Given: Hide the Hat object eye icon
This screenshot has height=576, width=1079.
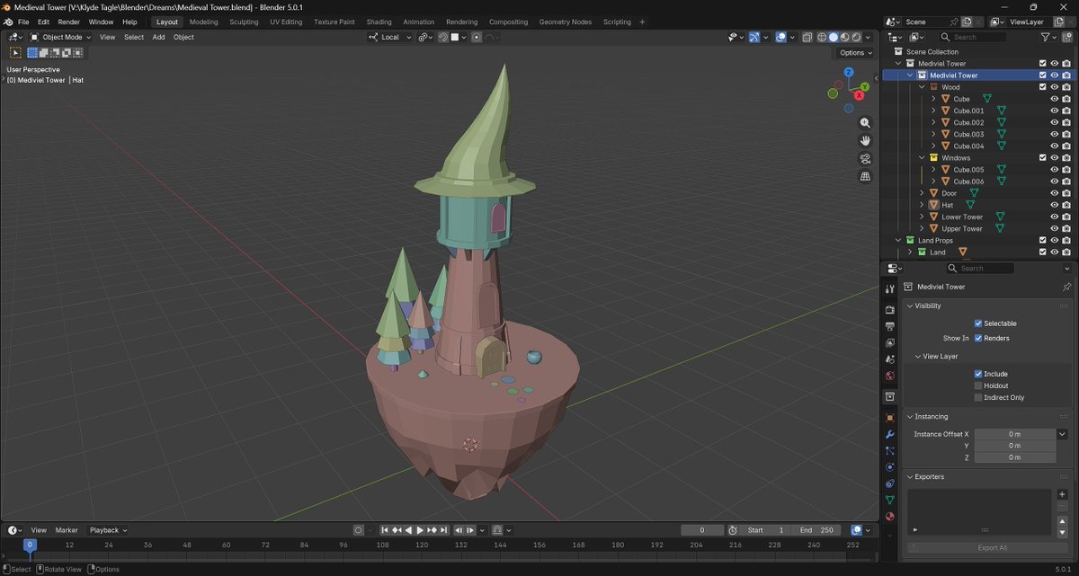Looking at the screenshot, I should (1054, 205).
